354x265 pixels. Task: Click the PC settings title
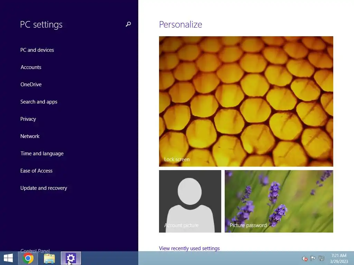41,24
